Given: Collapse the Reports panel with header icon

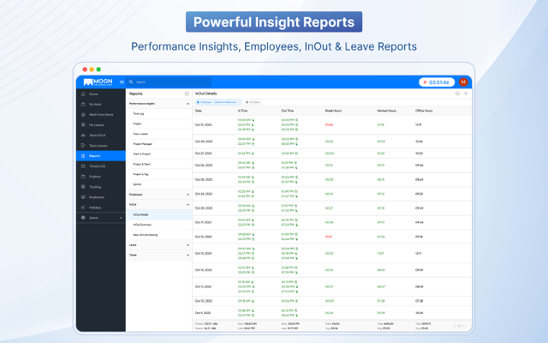Looking at the screenshot, I should point(187,93).
